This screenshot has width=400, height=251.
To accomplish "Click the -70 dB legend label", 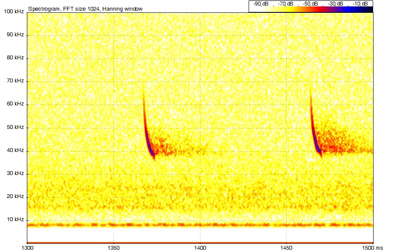I will [285, 4].
